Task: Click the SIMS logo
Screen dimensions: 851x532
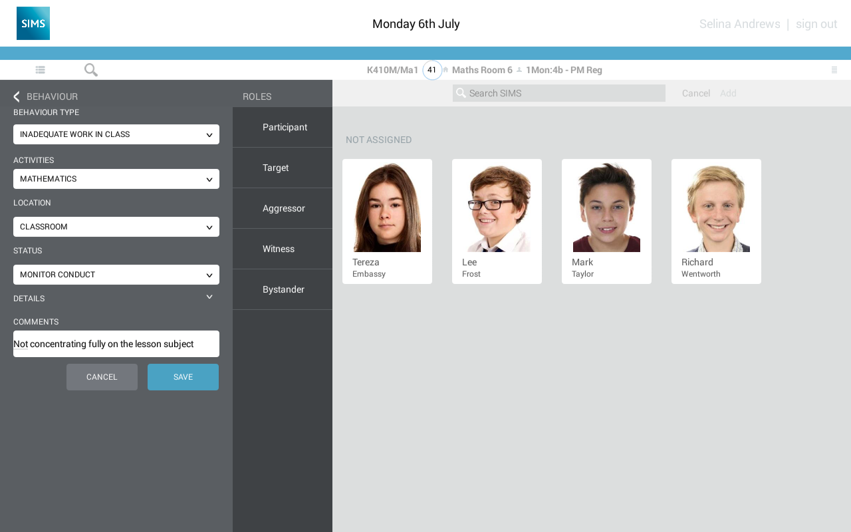Action: click(x=33, y=23)
